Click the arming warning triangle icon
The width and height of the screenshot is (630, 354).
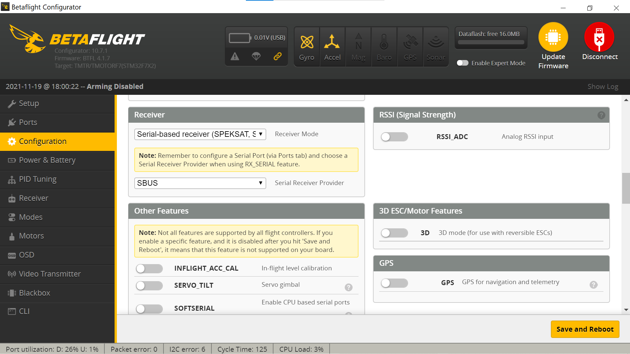pyautogui.click(x=235, y=56)
